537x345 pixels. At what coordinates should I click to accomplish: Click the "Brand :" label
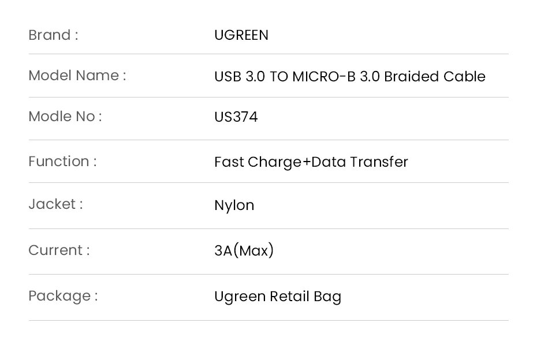click(x=53, y=35)
